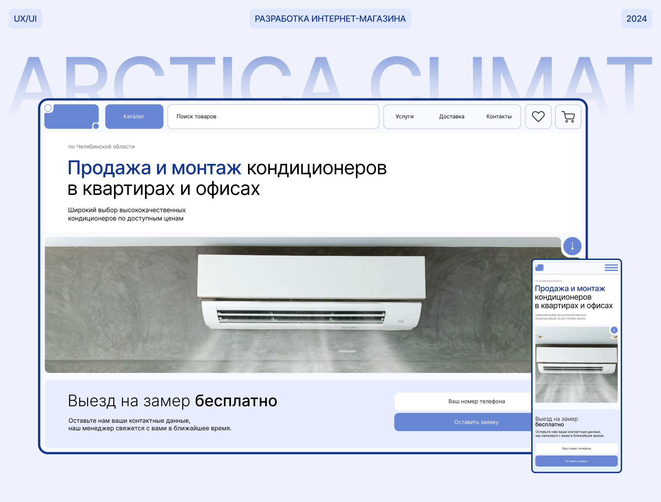The width and height of the screenshot is (661, 502).
Task: Go to Услуги in navigation
Action: tap(405, 117)
